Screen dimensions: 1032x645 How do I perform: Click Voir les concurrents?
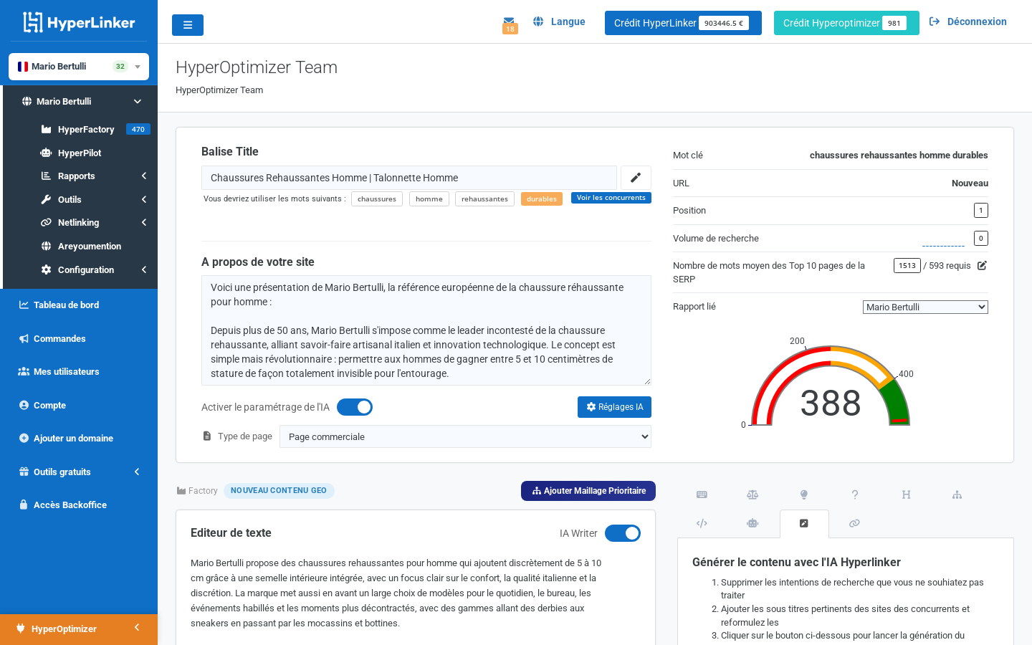coord(611,197)
